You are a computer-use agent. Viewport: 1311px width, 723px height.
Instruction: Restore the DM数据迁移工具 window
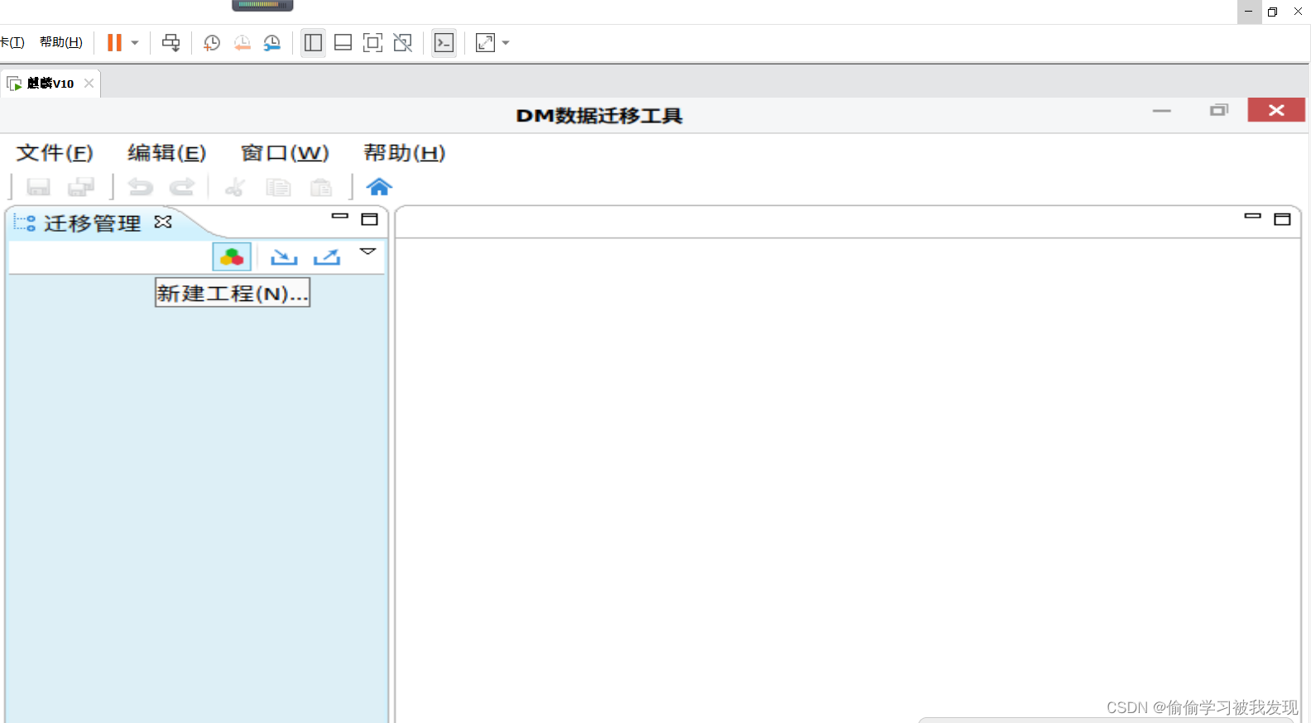coord(1219,110)
